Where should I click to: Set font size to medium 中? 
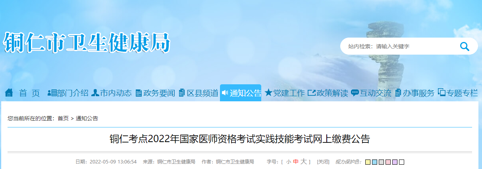click(296, 162)
